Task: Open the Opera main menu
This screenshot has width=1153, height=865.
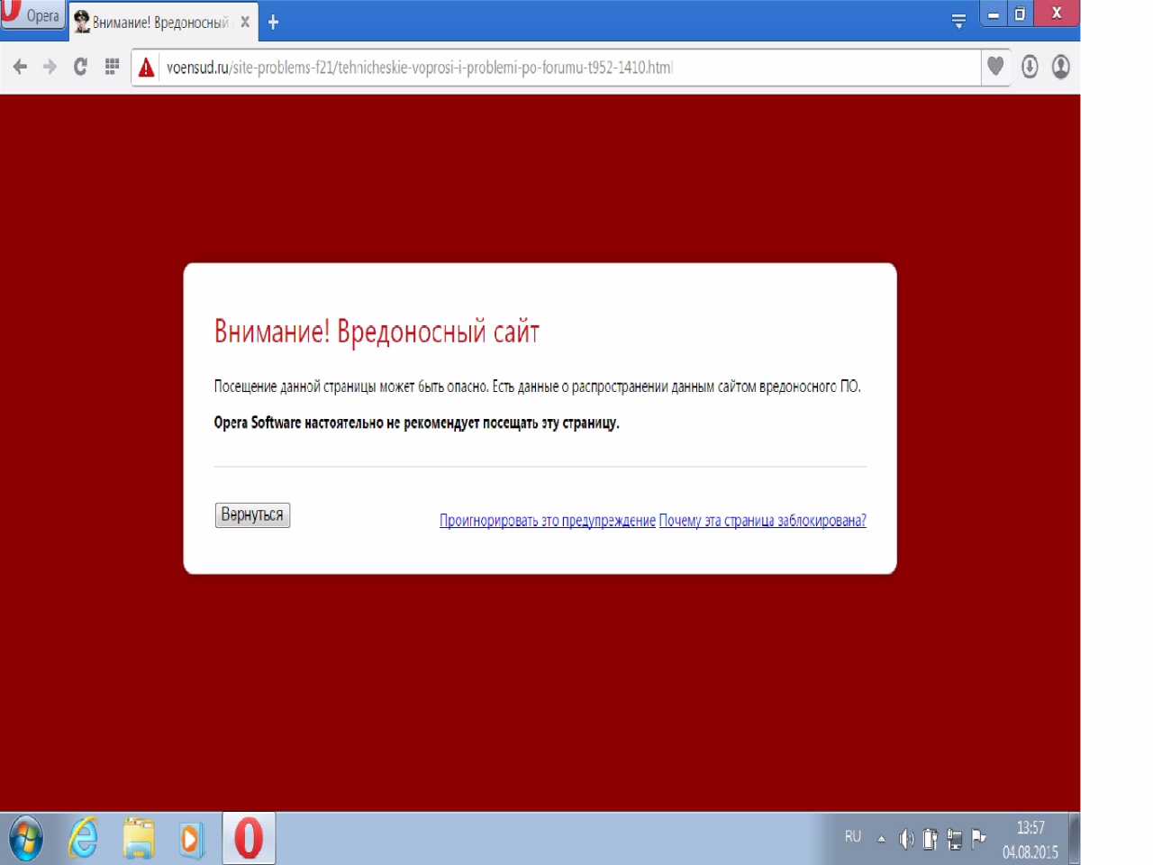Action: [32, 15]
